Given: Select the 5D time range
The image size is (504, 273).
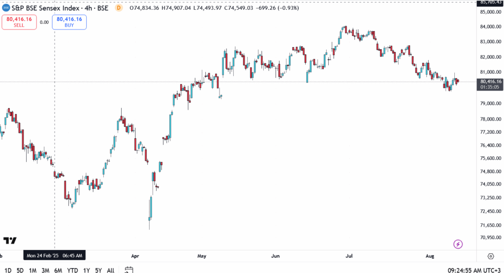Looking at the screenshot, I should (x=20, y=270).
